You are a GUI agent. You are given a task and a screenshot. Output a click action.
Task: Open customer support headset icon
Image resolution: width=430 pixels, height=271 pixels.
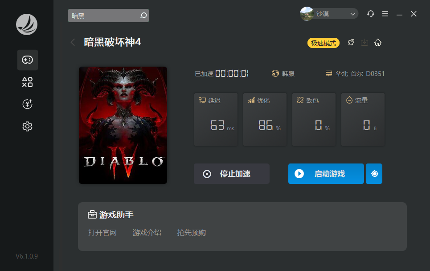(371, 14)
